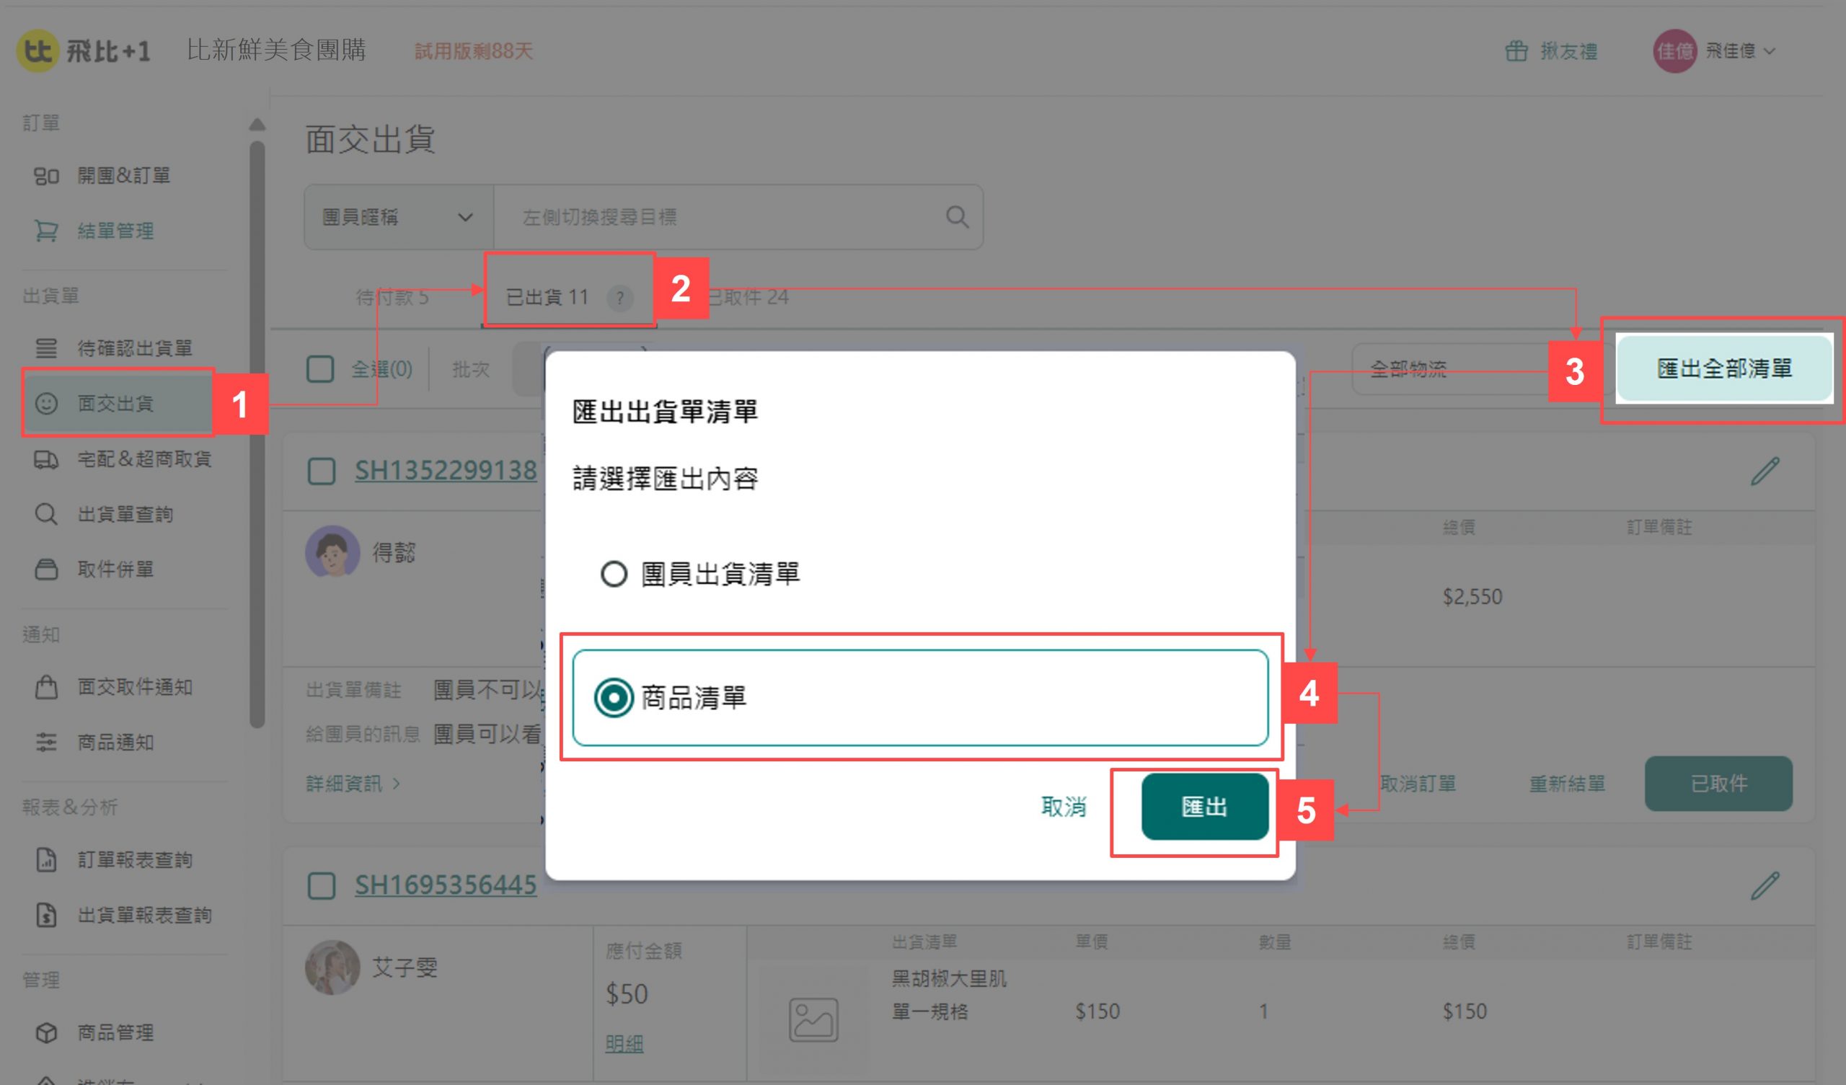Switch to the 已出貨 11 tab

(x=547, y=297)
